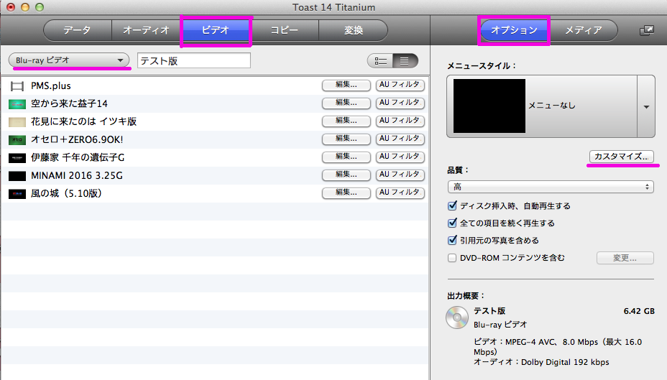The height and width of the screenshot is (380, 667).
Task: Click thumbnail of 伊藤家 千年の遺伝子G
Action: point(17,158)
